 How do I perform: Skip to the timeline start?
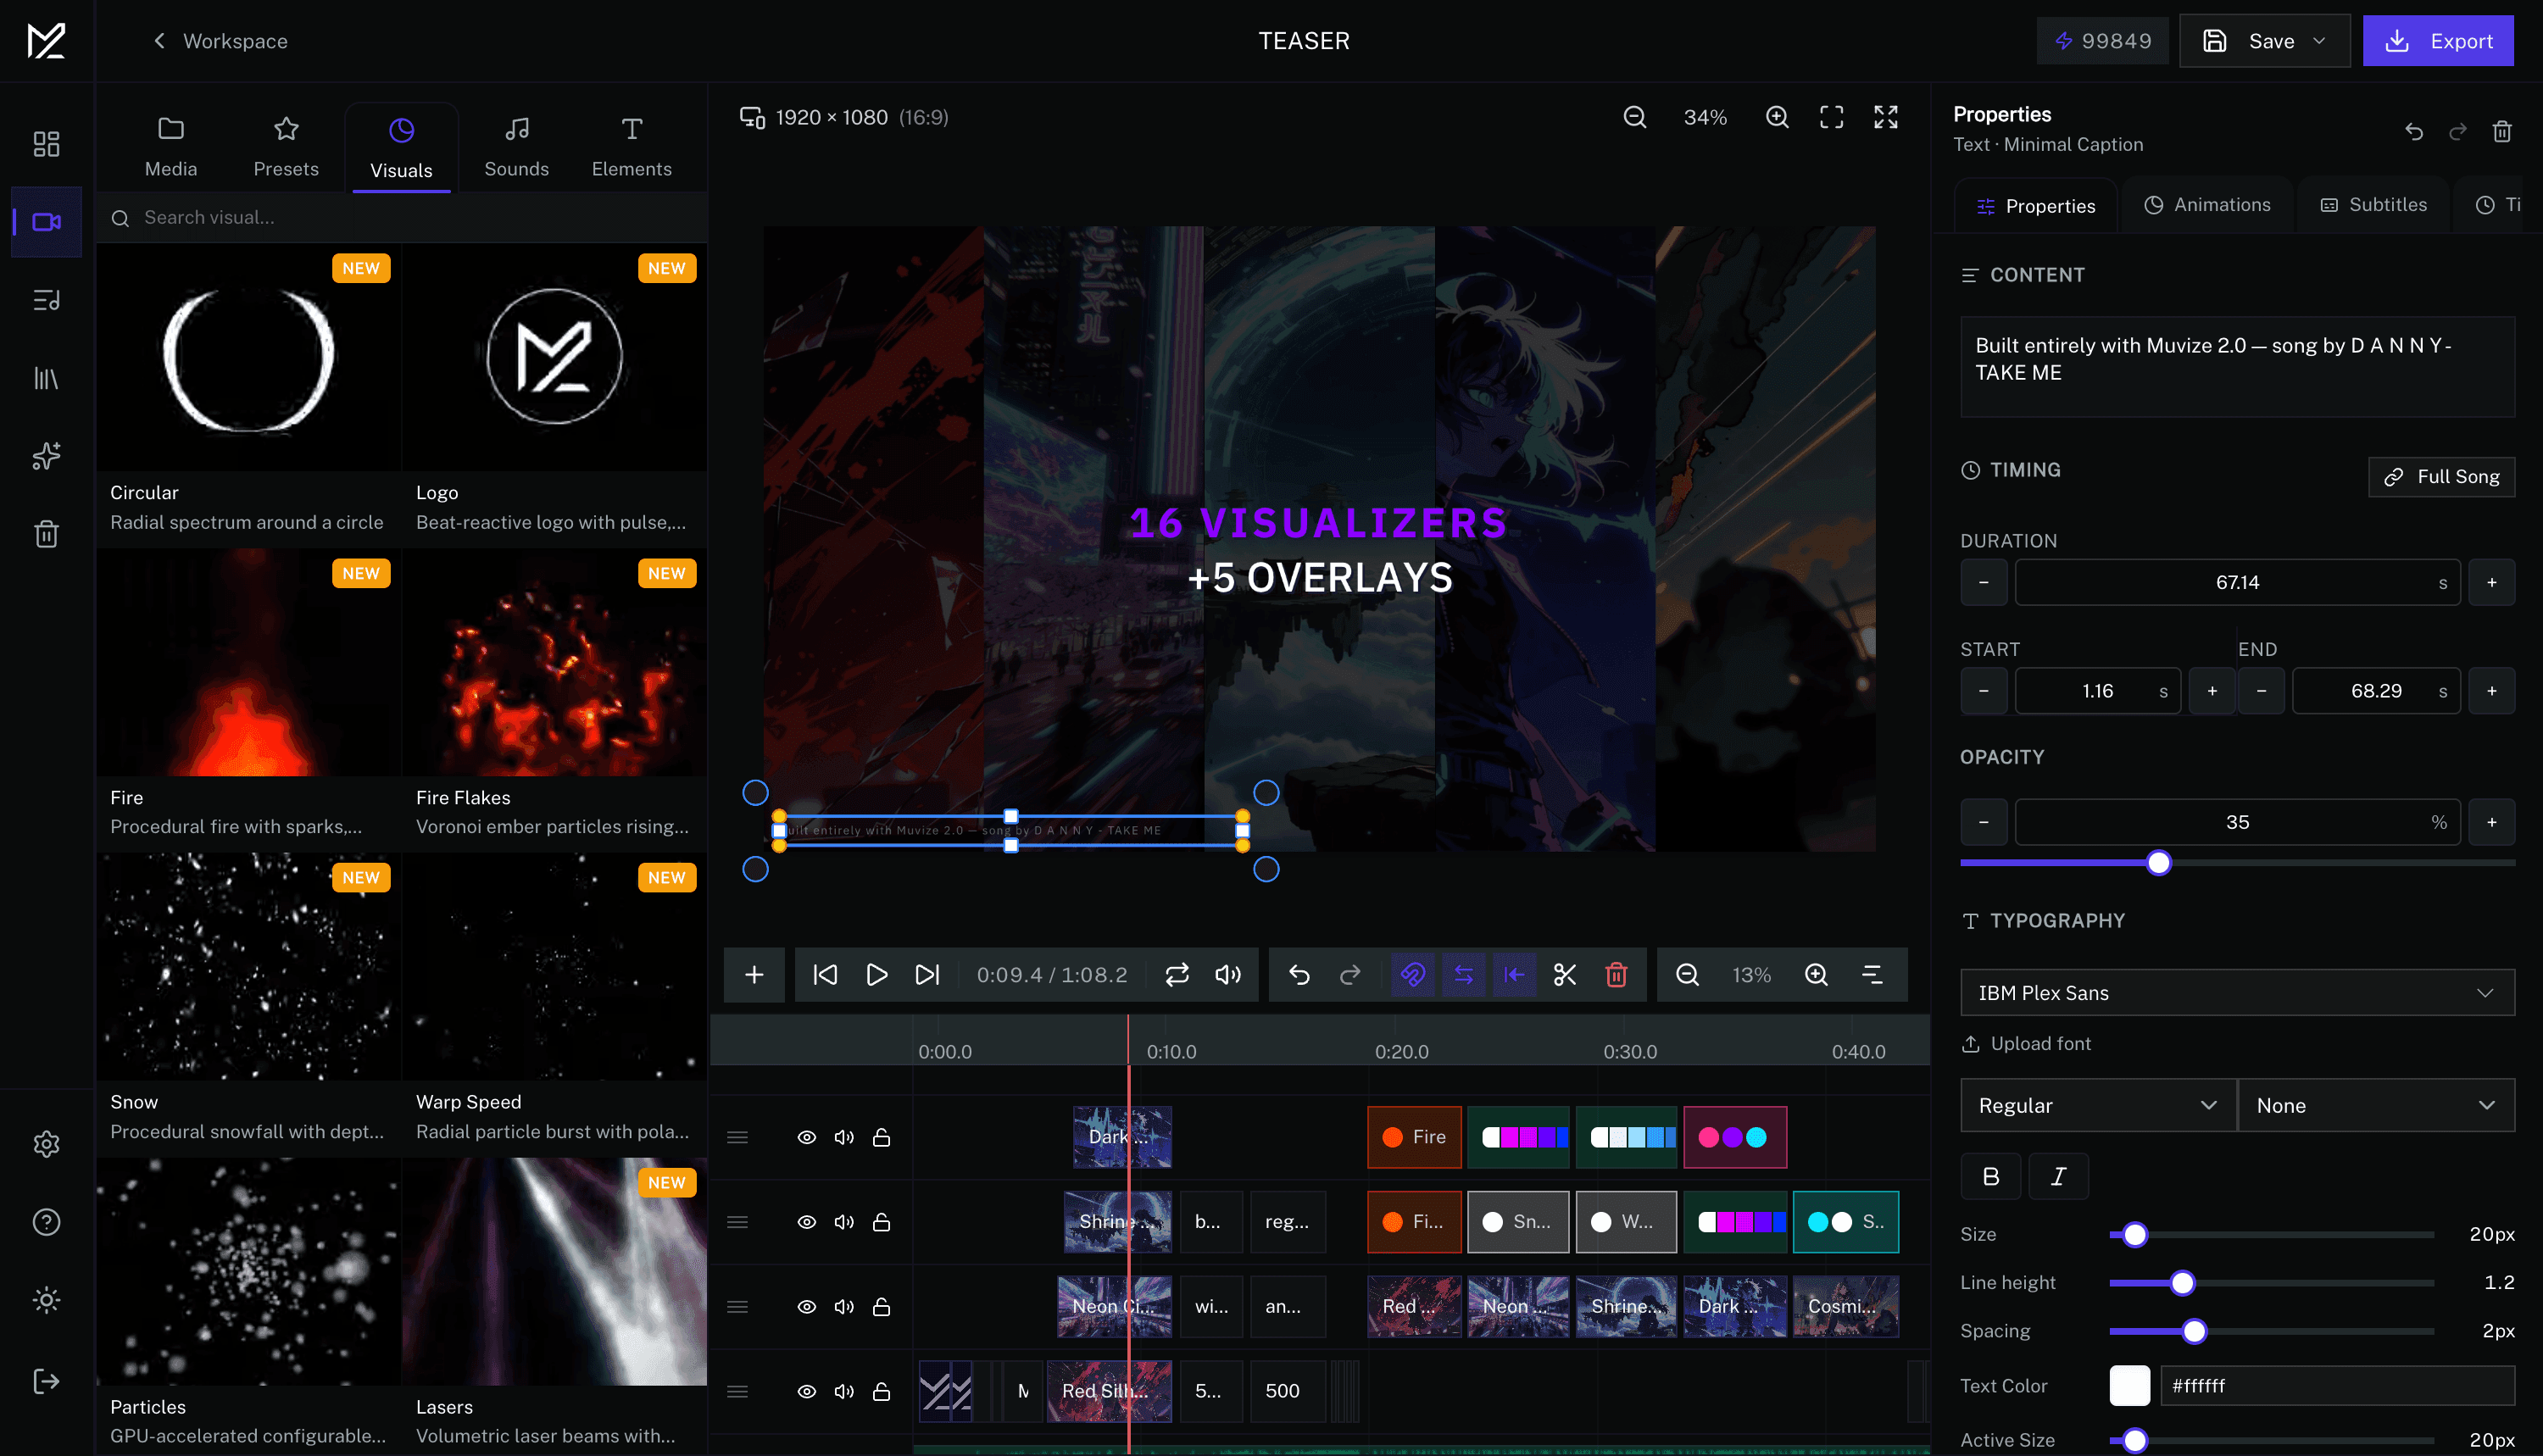tap(825, 974)
